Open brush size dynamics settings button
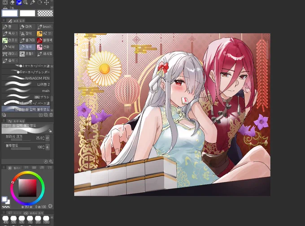 coord(48,138)
